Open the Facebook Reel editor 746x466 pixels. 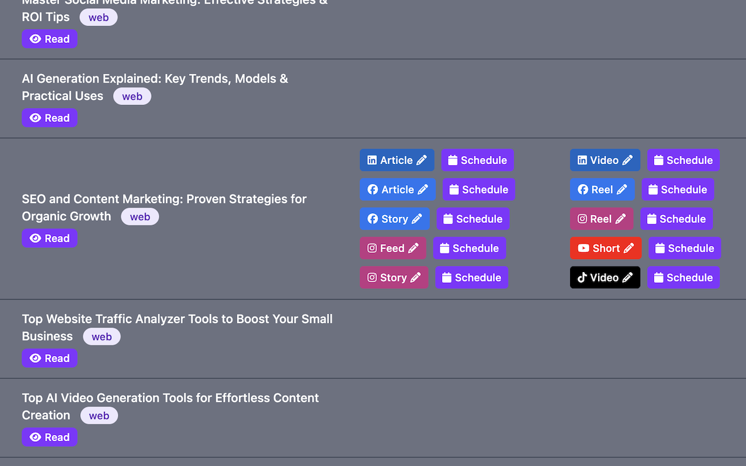(x=602, y=190)
